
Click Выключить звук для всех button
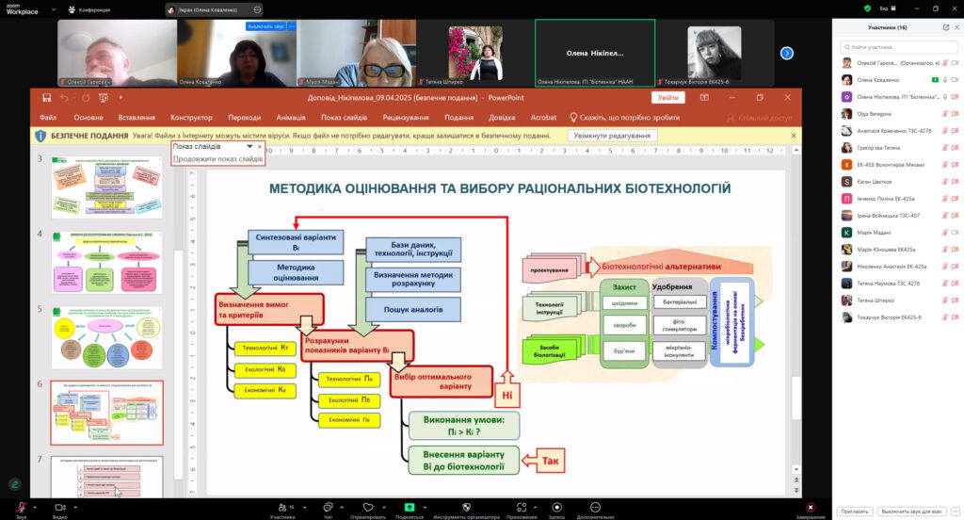pos(911,512)
